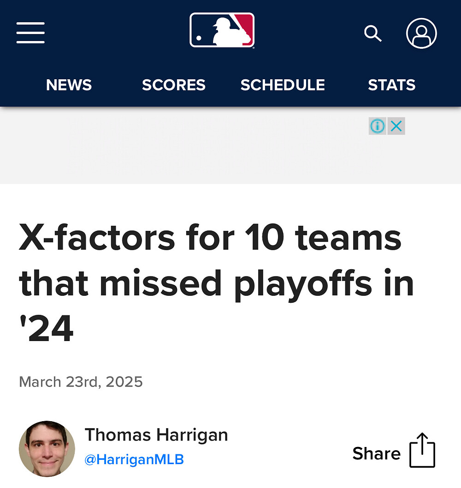Click the article date March 23rd, 2025
This screenshot has height=488, width=461.
pyautogui.click(x=81, y=382)
